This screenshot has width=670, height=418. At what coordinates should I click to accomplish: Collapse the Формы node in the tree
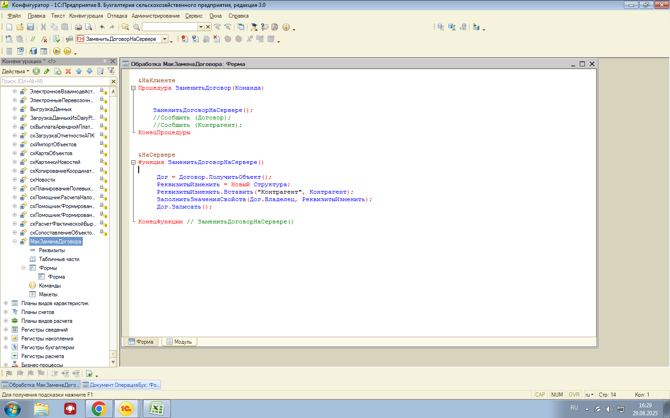tap(23, 268)
